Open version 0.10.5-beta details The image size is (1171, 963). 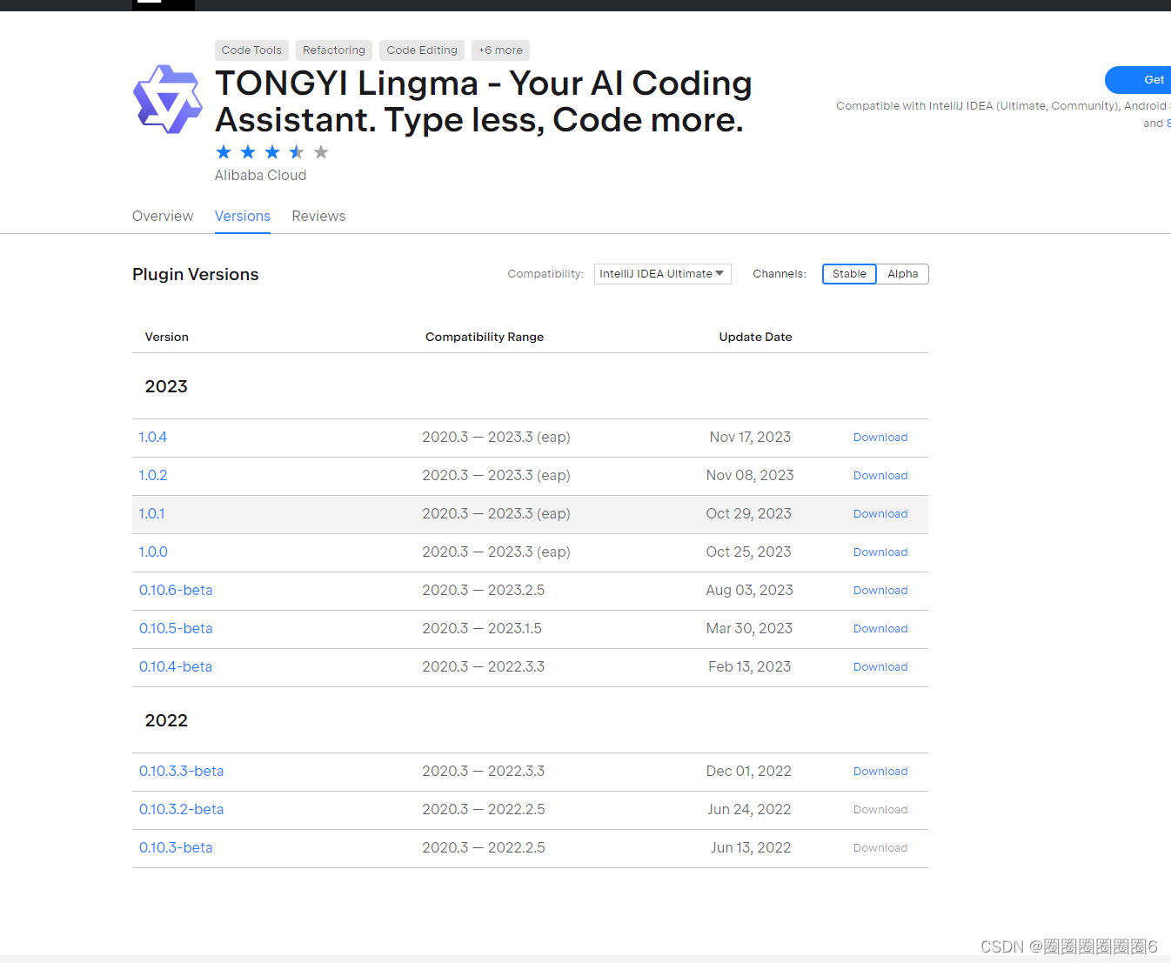(176, 629)
